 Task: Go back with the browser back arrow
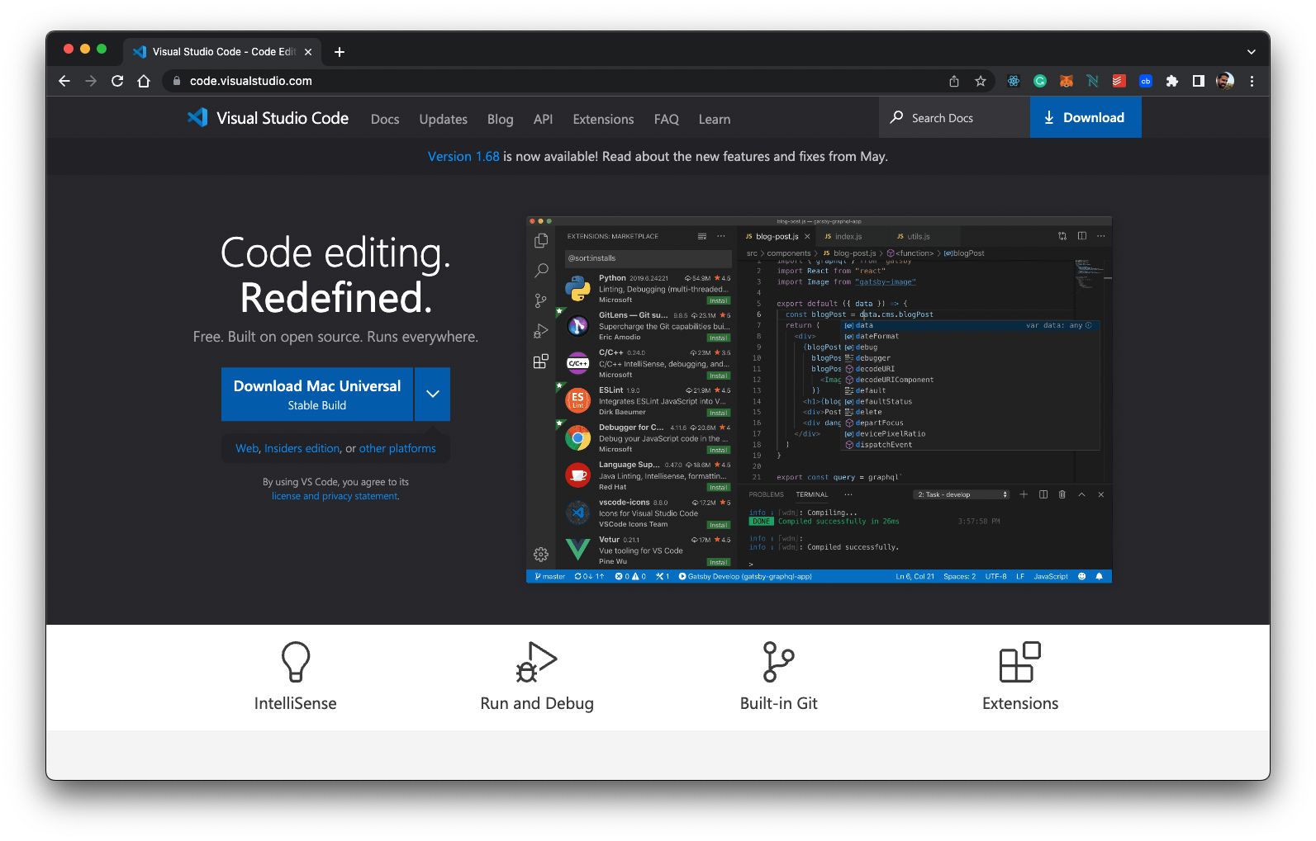(64, 81)
